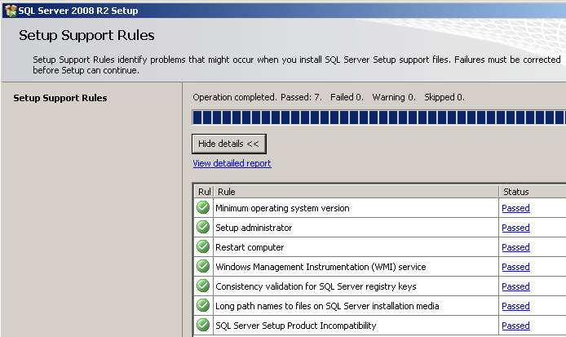Screen dimensions: 566x337
Task: Select the Restart computer rule text
Action: (250, 247)
